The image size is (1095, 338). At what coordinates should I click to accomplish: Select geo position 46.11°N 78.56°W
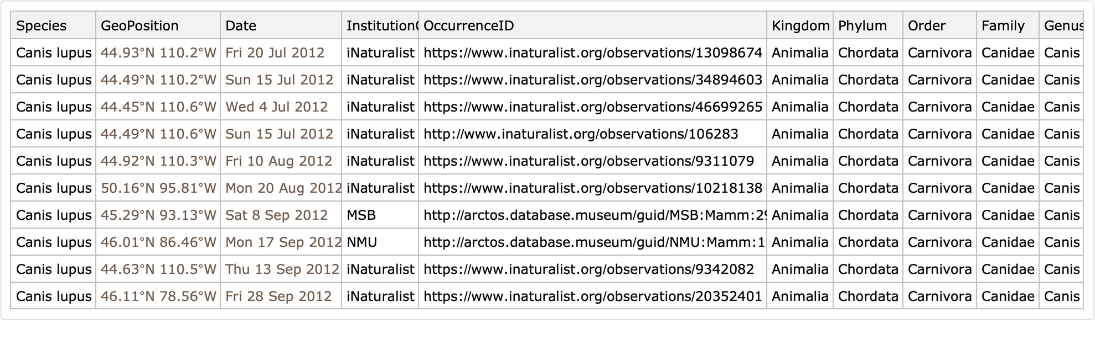coord(158,297)
